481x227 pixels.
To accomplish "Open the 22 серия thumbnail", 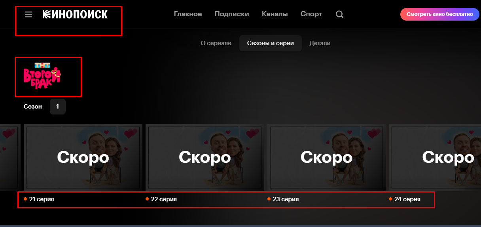I will (205, 157).
